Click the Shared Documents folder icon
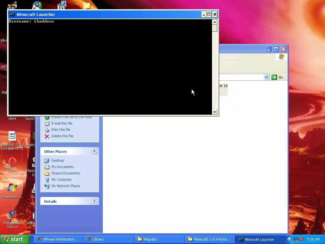 47,173
